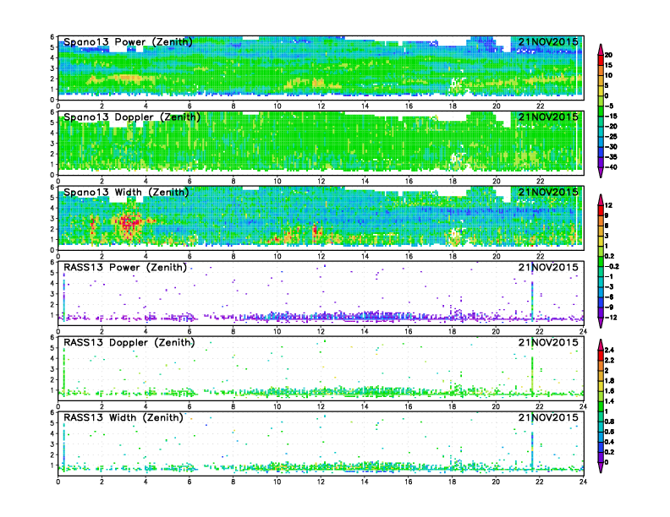Image resolution: width=670 pixels, height=517 pixels.
Task: Click the 12 label on the middle colorbar
Action: (608, 205)
